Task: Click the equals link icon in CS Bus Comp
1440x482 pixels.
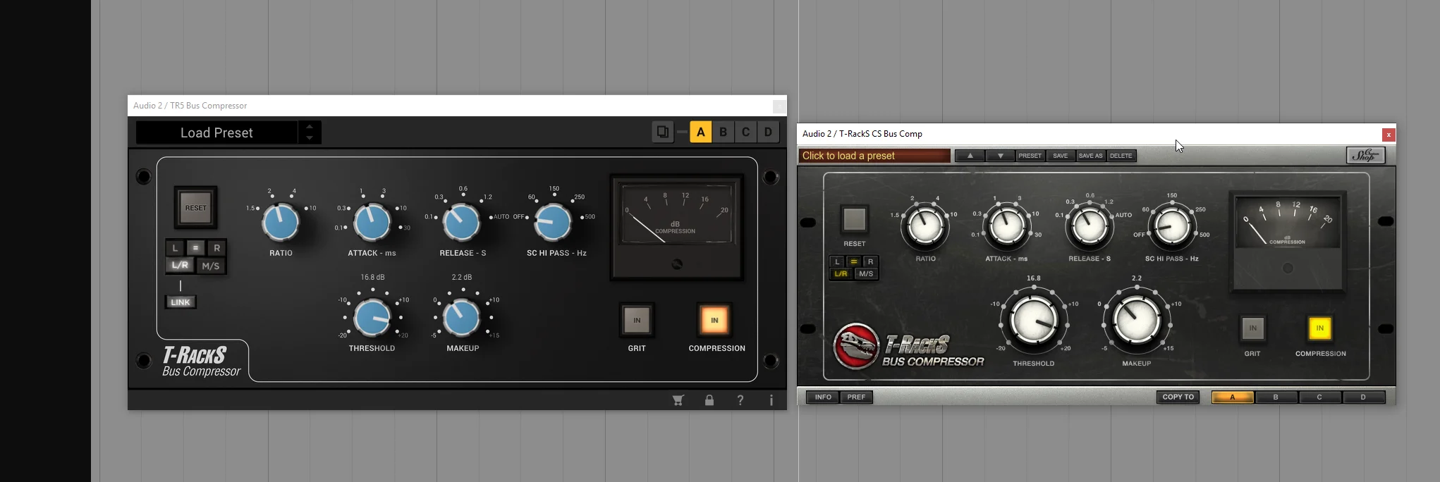Action: pyautogui.click(x=854, y=261)
